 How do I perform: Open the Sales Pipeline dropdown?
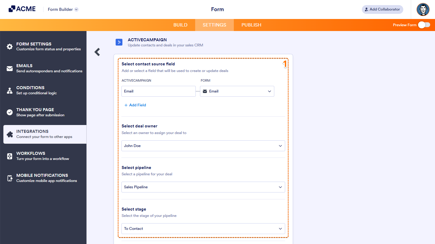coord(203,187)
